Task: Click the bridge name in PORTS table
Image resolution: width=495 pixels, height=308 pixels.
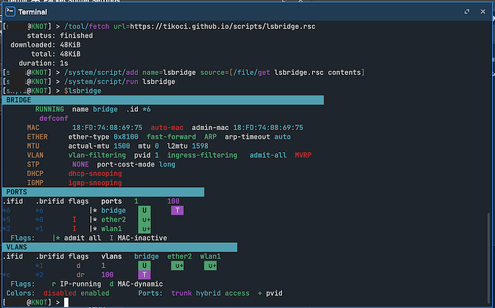Action: pos(113,210)
